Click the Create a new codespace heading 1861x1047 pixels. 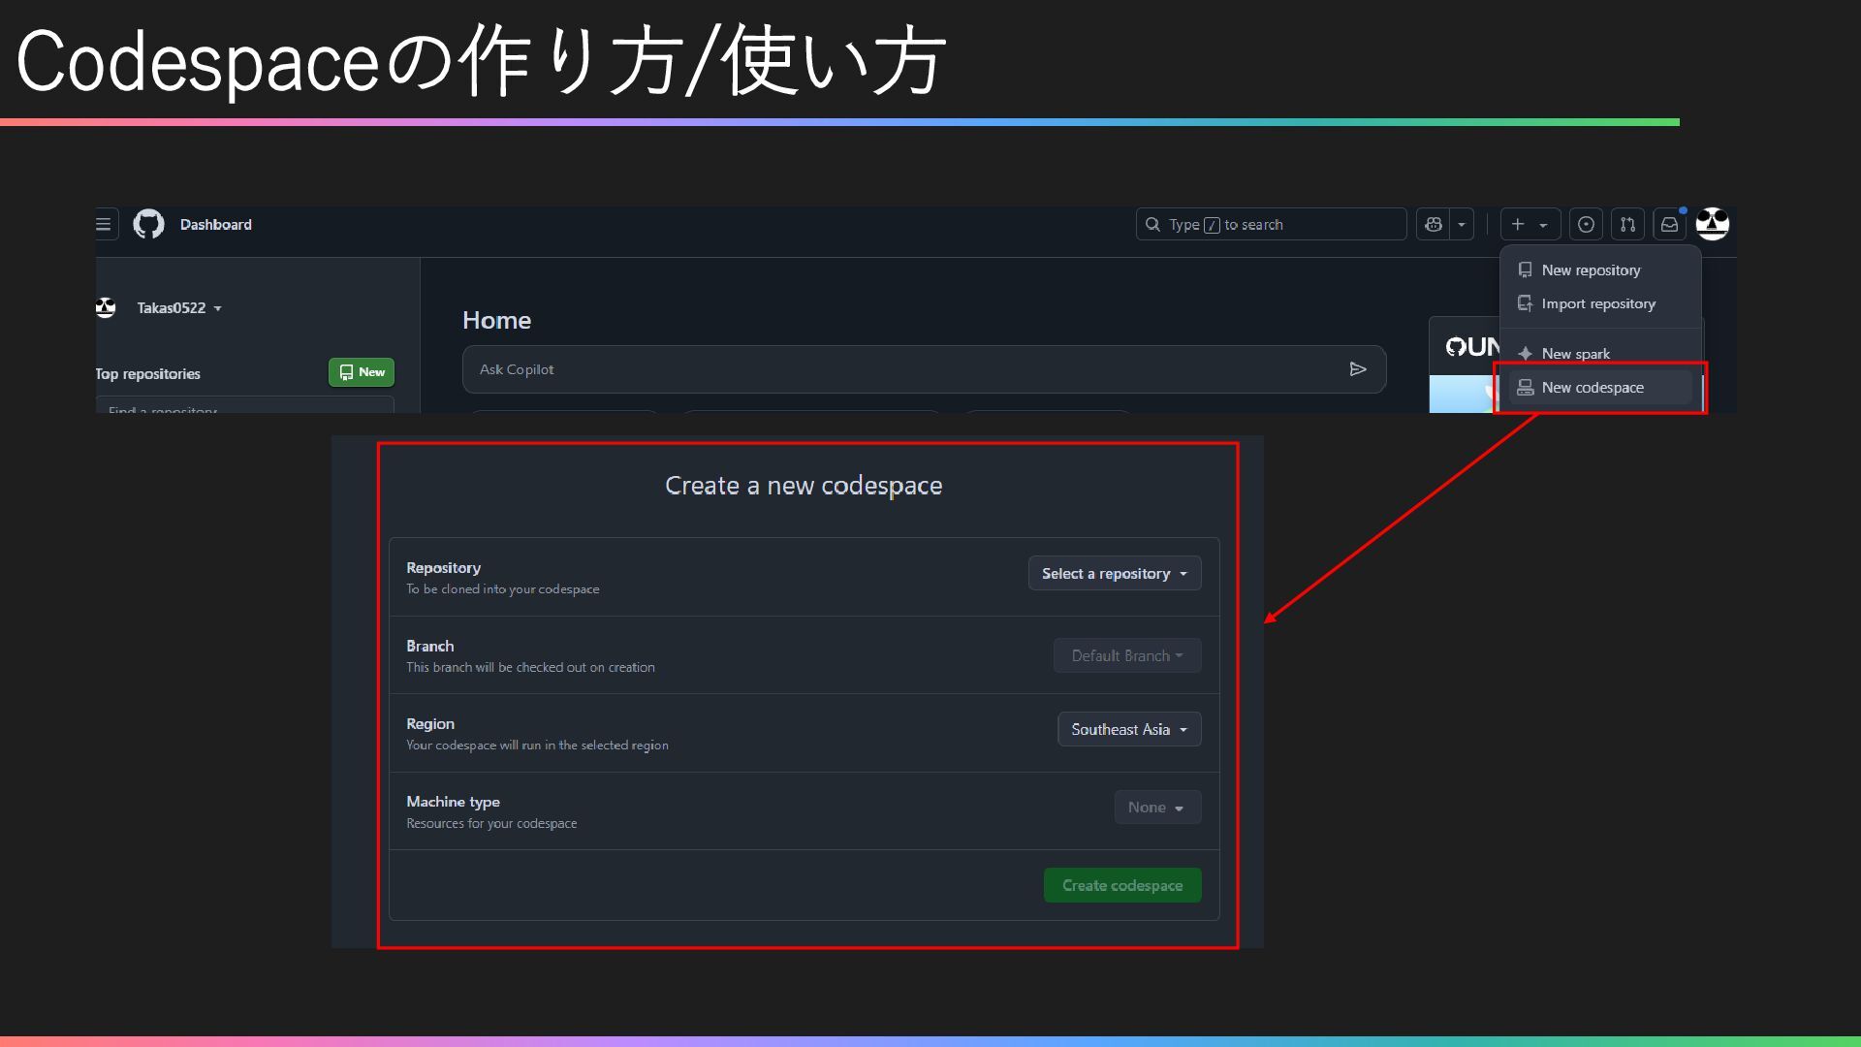pos(804,486)
